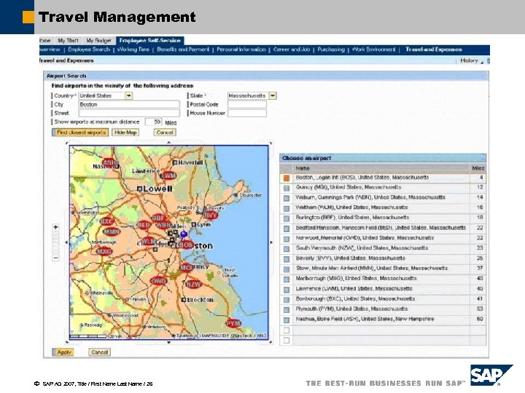Click the Apply button

63,352
